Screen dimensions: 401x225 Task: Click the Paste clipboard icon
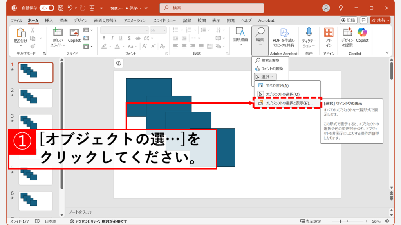[21, 33]
